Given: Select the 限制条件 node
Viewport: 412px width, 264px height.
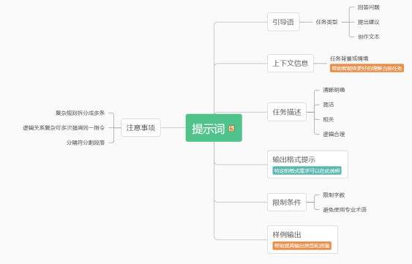Looking at the screenshot, I should click(287, 203).
